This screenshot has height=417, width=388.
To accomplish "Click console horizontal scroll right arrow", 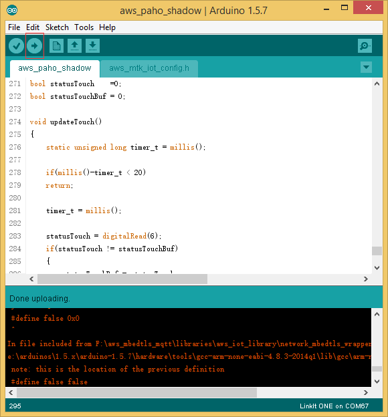I will pos(366,392).
